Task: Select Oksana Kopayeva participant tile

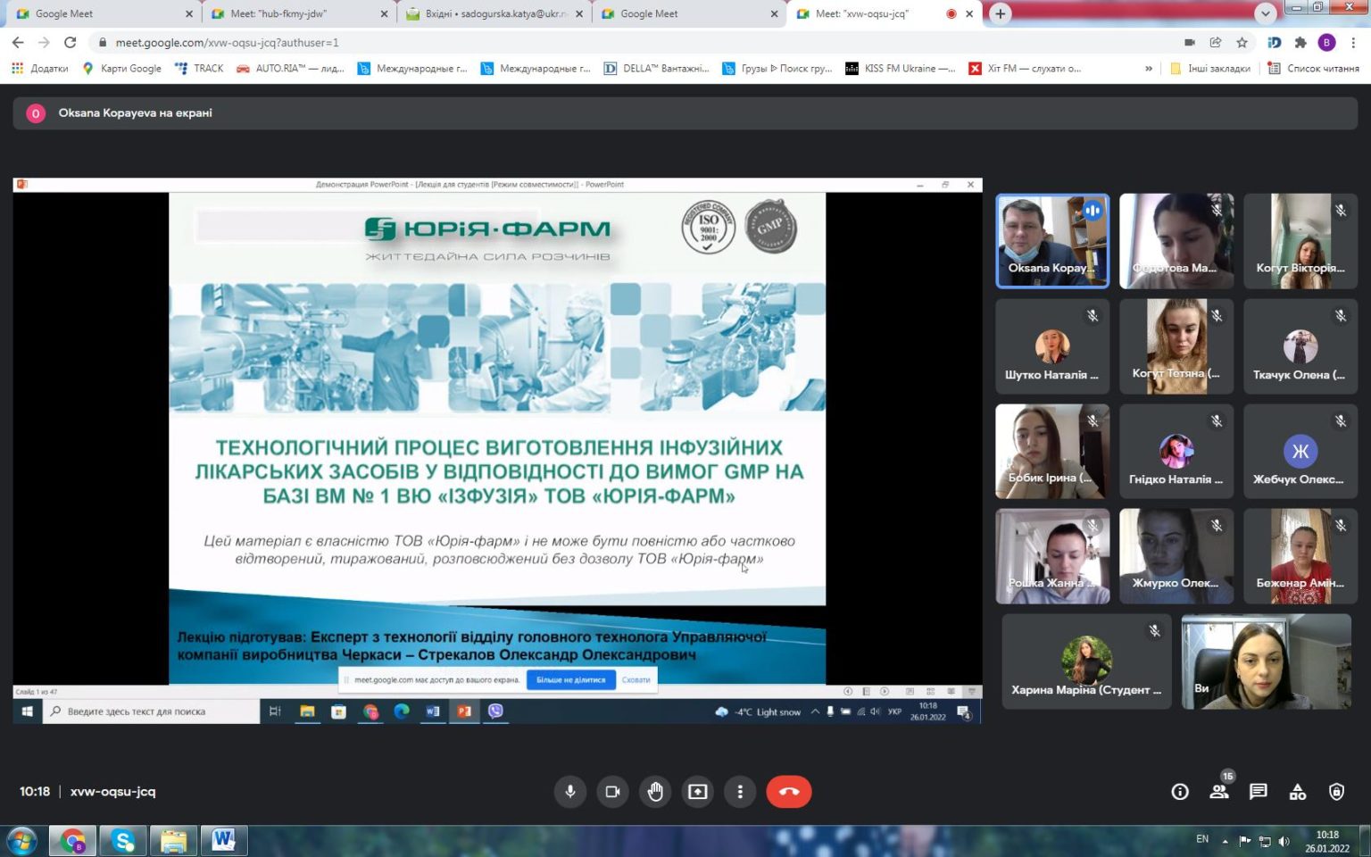Action: pos(1052,241)
